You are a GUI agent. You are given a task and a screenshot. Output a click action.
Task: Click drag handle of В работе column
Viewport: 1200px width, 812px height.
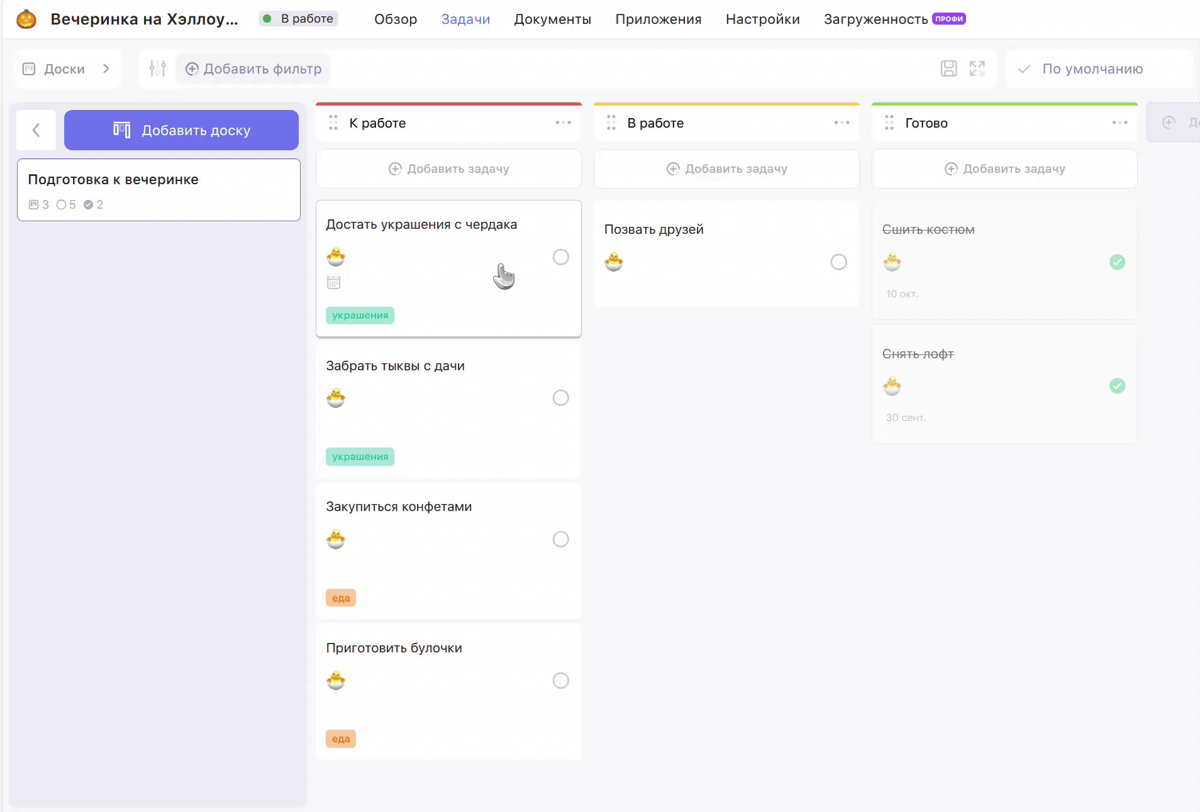click(x=611, y=123)
